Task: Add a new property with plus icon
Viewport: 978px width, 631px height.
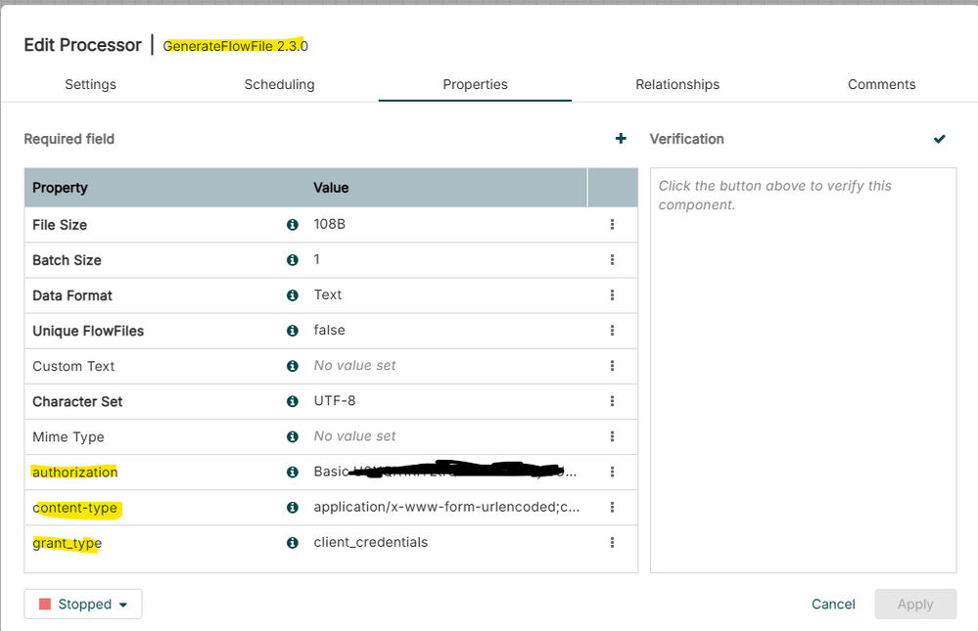Action: (621, 138)
